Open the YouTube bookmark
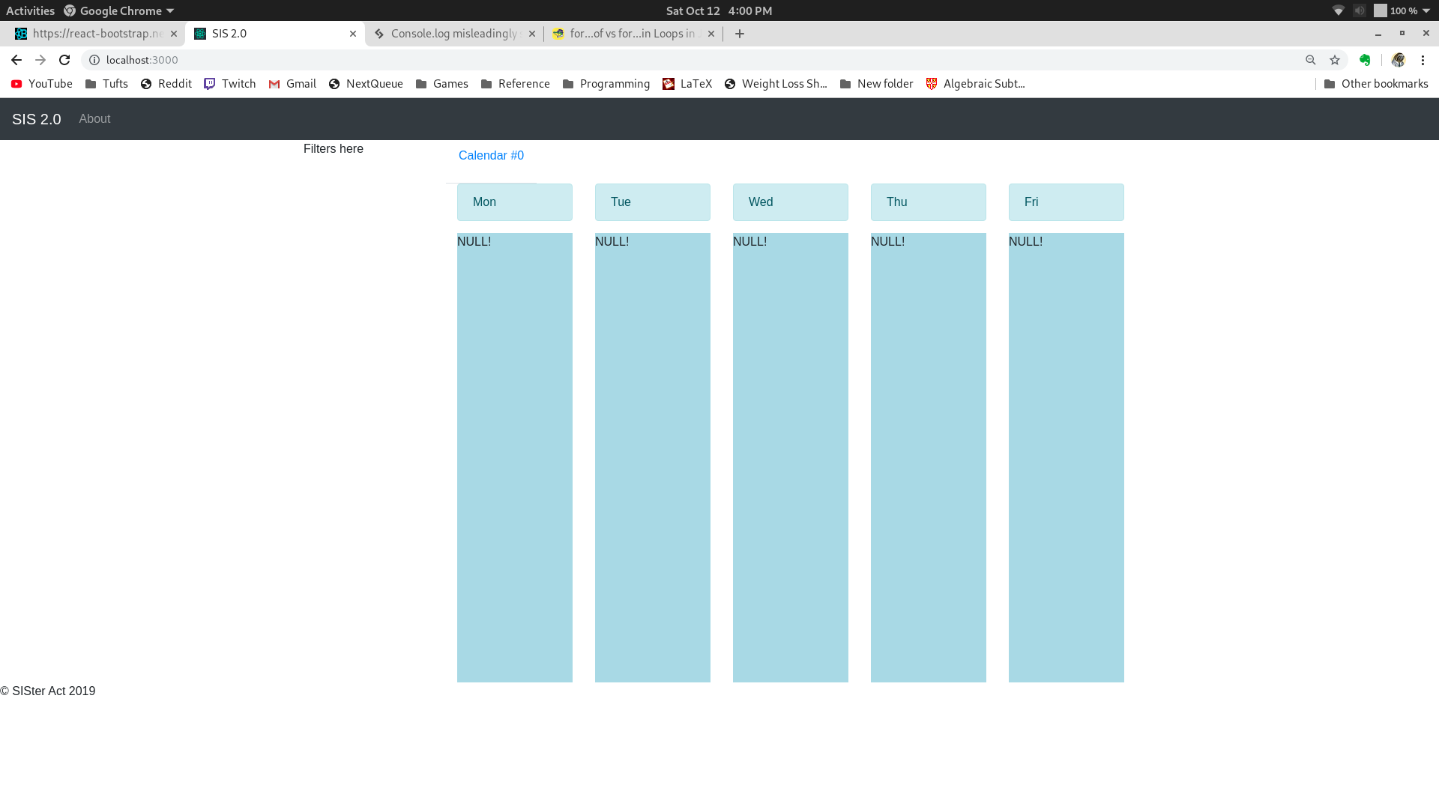 click(x=42, y=84)
